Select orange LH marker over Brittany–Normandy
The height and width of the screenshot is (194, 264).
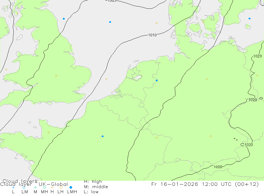[x=49, y=133]
